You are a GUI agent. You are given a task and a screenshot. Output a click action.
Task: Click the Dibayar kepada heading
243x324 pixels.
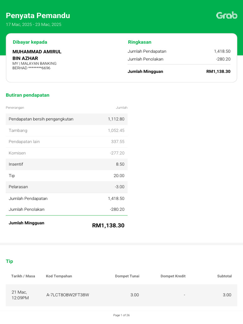coord(30,42)
